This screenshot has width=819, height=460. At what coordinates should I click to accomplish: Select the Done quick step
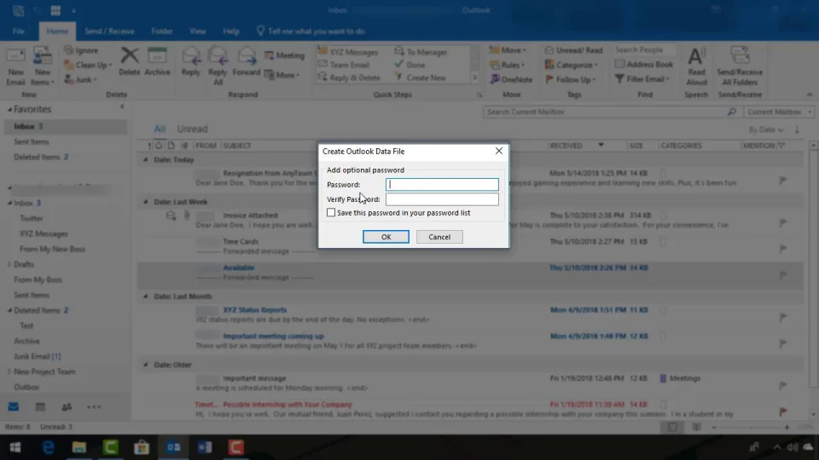click(x=410, y=65)
